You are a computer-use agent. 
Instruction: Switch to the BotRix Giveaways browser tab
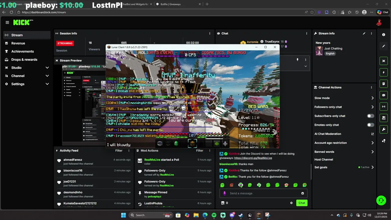178,4
